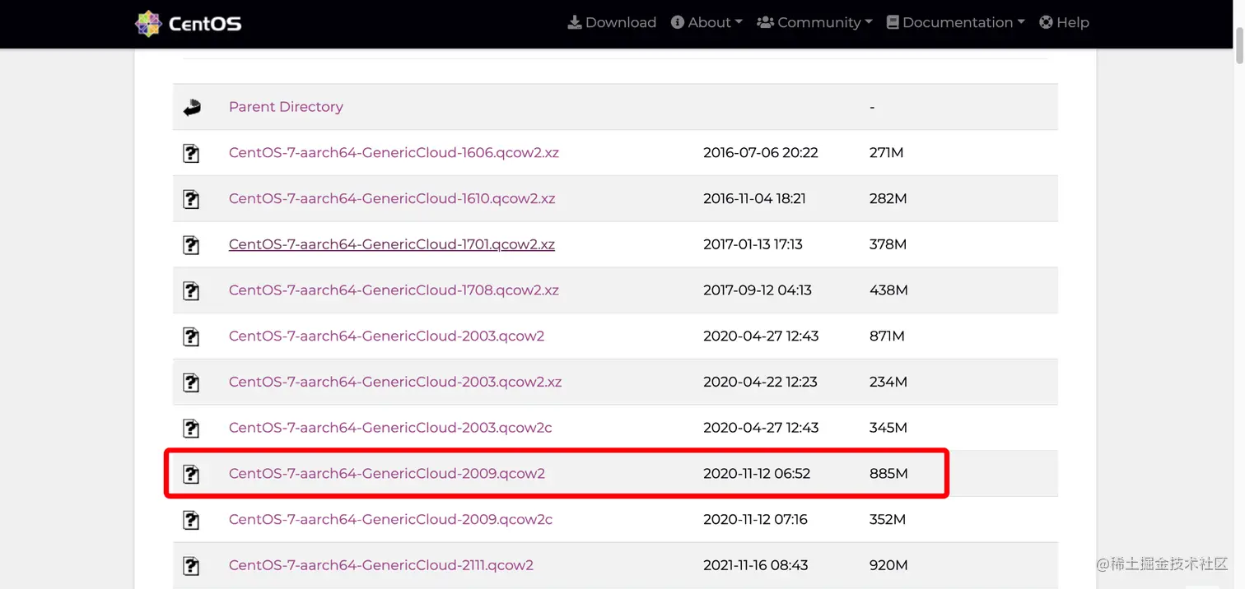Screen dimensions: 1245x589
Task: Click the date 2020-04-22 12:23
Action: coord(760,382)
